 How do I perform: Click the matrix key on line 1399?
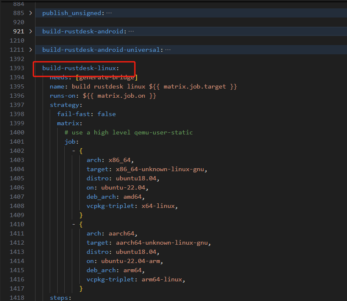68,123
